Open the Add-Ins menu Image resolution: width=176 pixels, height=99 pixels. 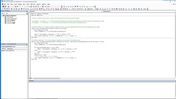click(x=38, y=4)
